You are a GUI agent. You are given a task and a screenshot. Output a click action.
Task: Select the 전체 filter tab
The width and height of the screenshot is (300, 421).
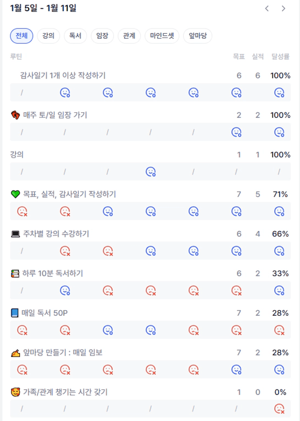tap(21, 36)
